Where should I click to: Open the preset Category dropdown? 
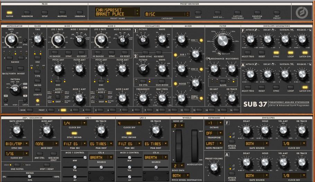click(x=167, y=14)
